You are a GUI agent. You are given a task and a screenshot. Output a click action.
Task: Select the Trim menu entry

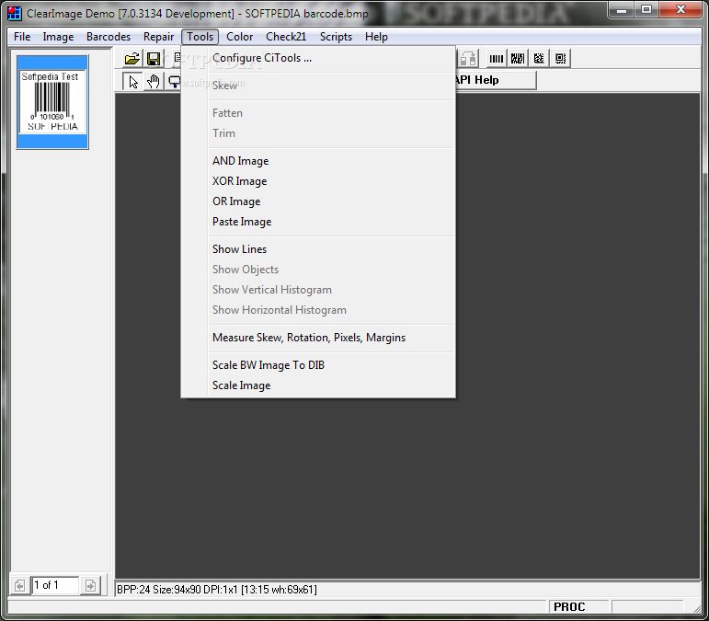coord(318,133)
